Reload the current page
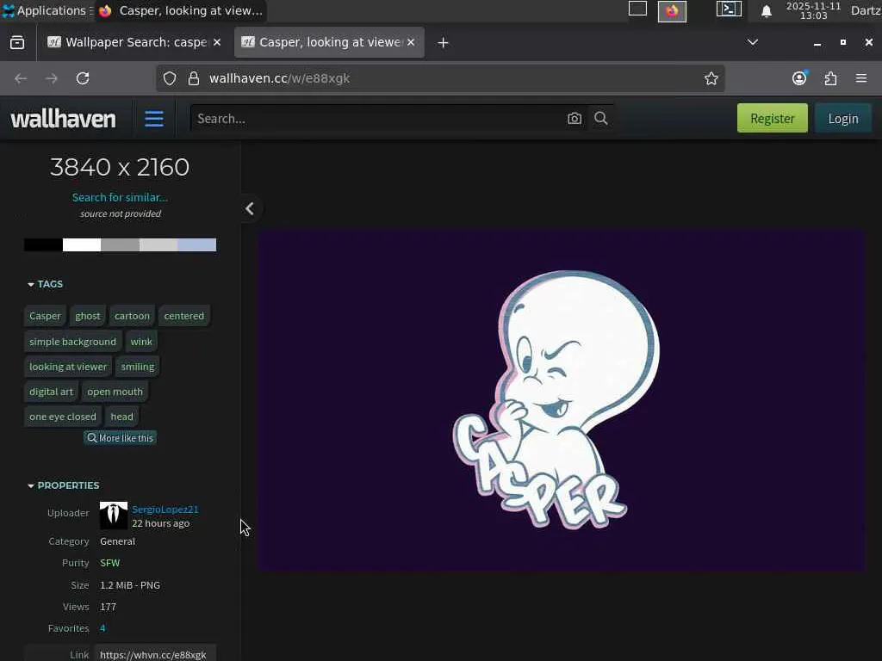 click(83, 78)
